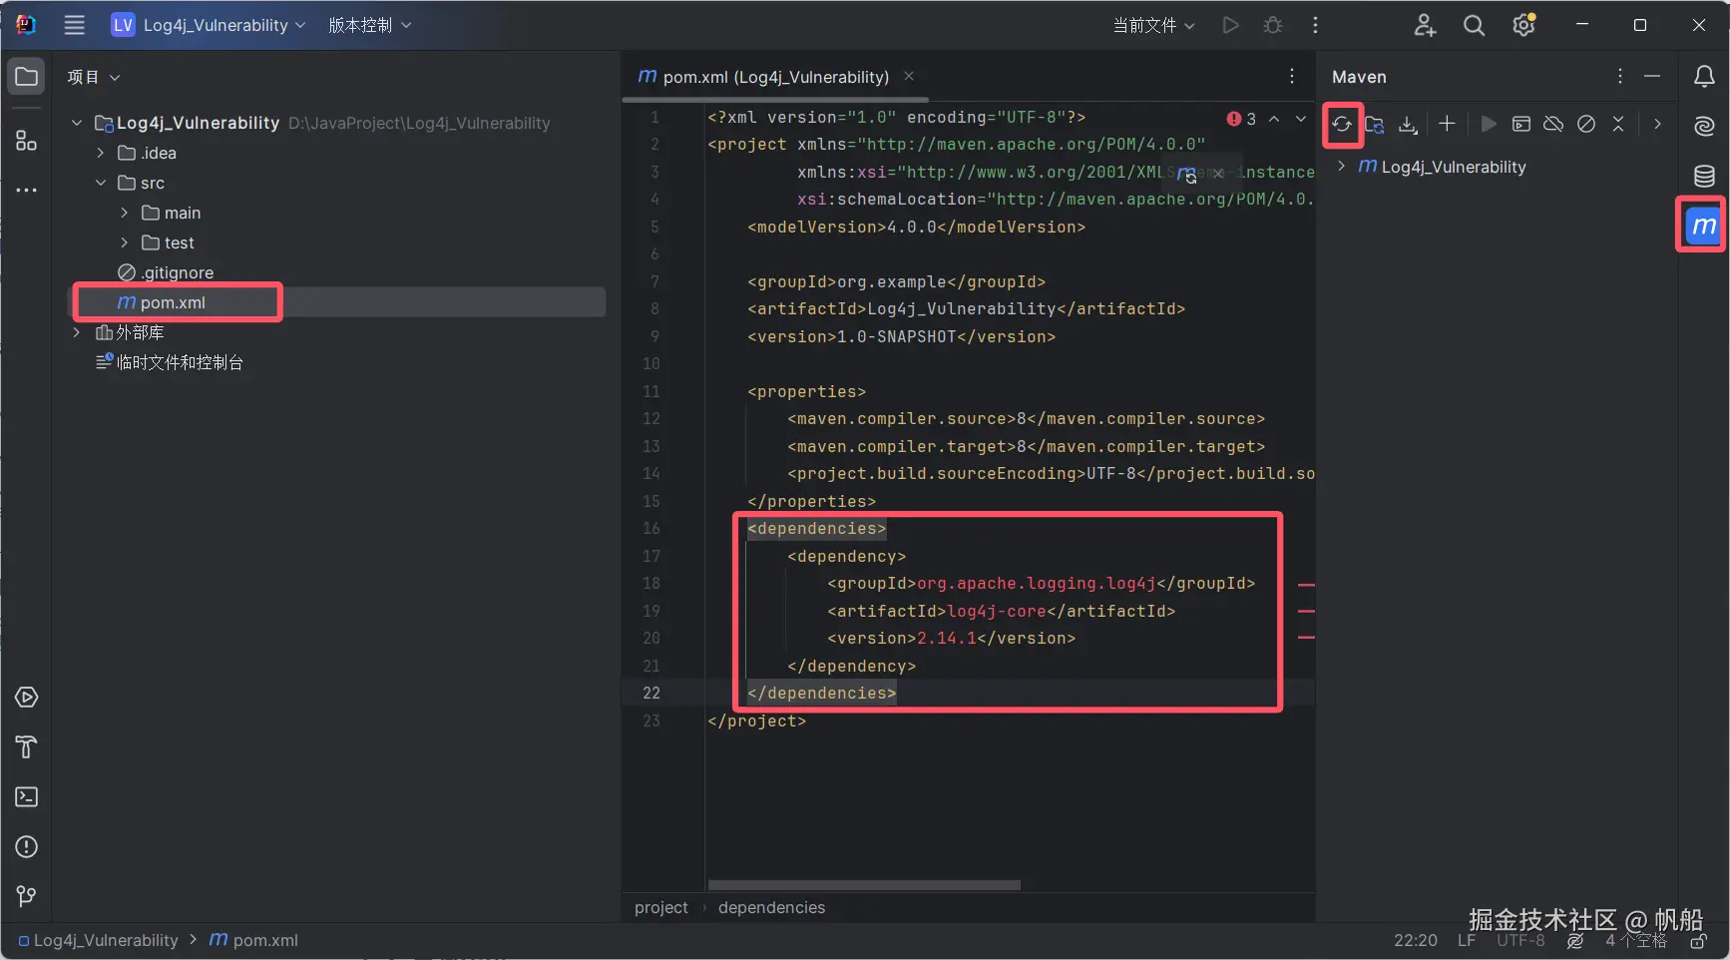Viewport: 1730px width, 960px height.
Task: Toggle read-only lock in status bar
Action: pos(1697,940)
